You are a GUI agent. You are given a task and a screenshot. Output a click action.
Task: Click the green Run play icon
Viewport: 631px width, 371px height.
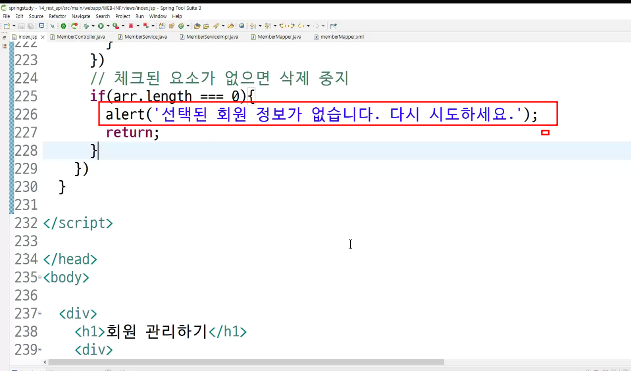point(101,26)
